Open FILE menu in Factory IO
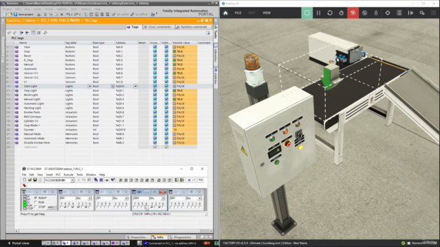The width and height of the screenshot is (440, 247). pos(238,13)
